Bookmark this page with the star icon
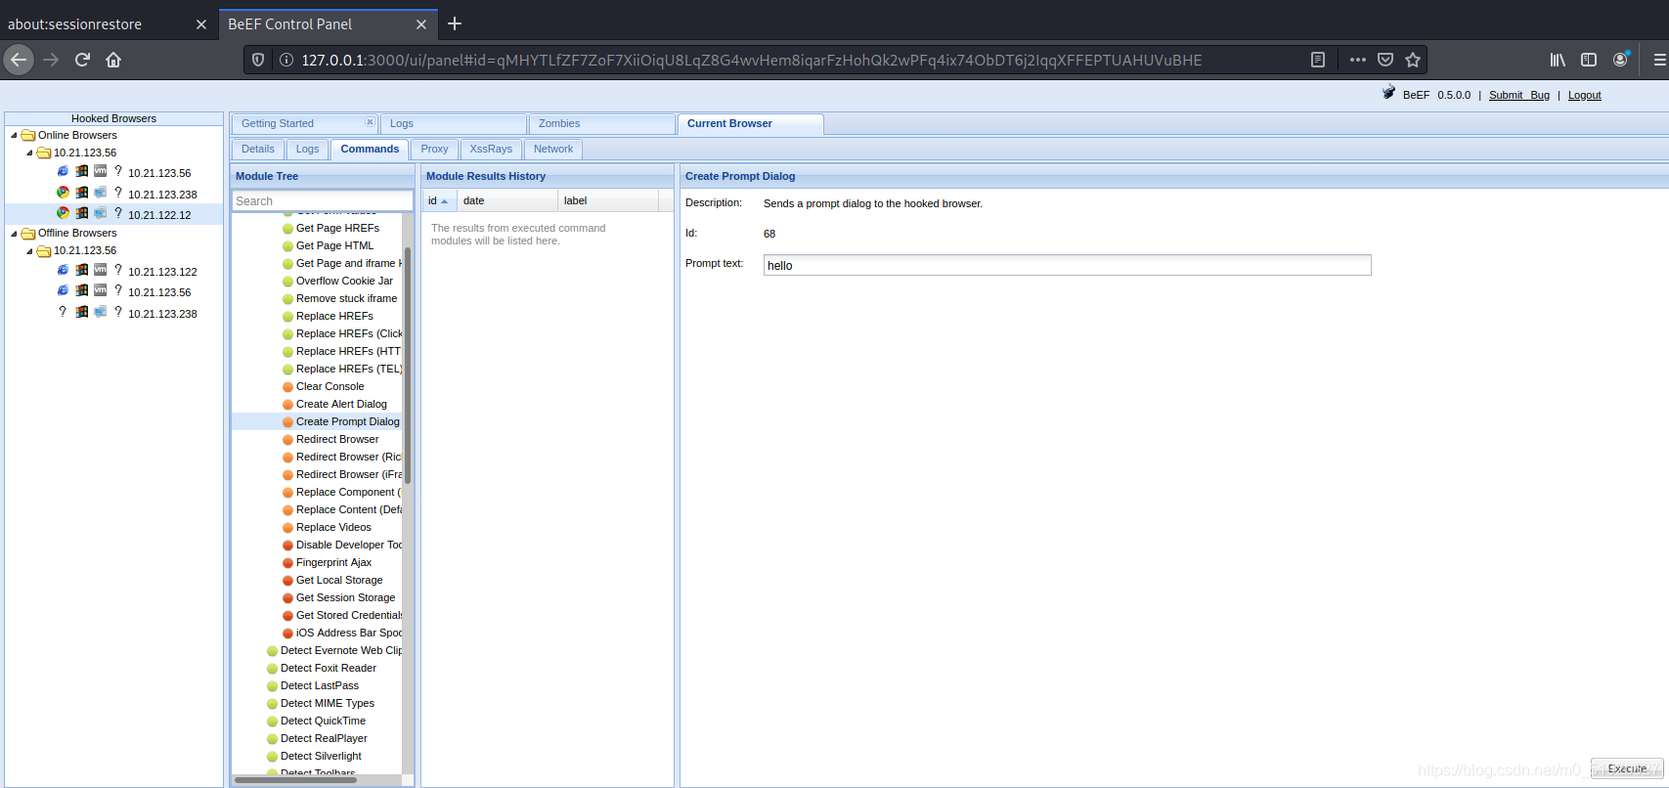The height and width of the screenshot is (788, 1669). [1413, 60]
